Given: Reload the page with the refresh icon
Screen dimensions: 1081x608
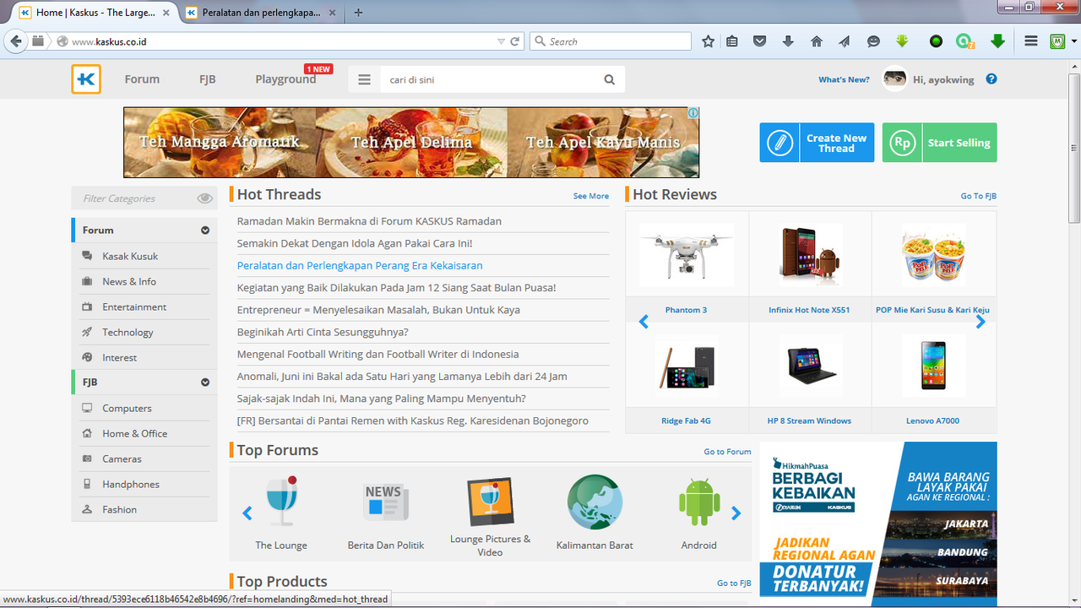Looking at the screenshot, I should pos(515,41).
